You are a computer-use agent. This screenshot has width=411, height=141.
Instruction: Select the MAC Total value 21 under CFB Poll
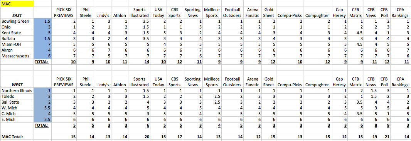[384, 137]
